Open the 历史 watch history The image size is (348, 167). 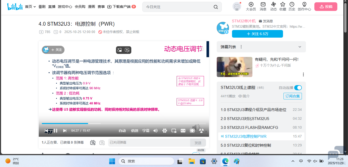point(292,6)
